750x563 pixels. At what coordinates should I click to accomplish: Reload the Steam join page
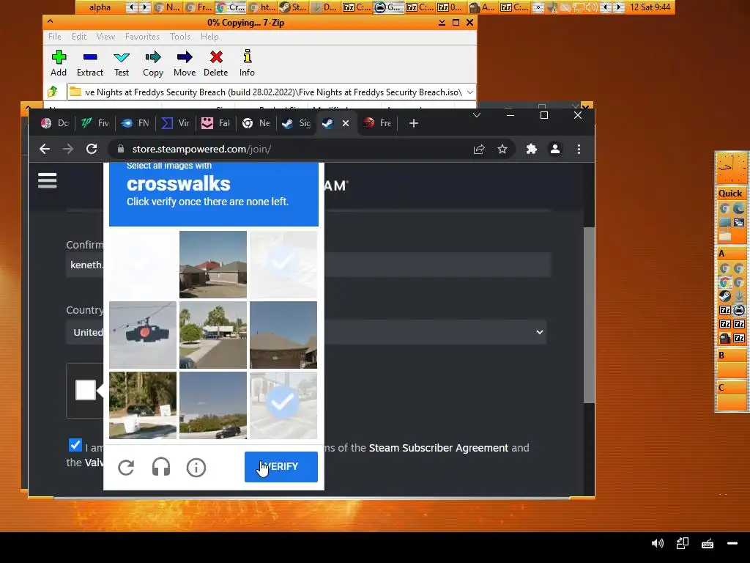point(92,149)
